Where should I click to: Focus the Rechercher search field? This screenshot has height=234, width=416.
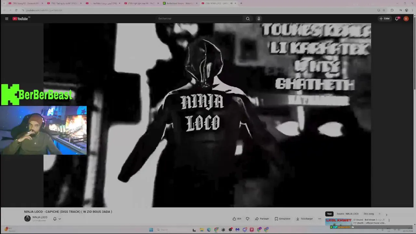199,19
